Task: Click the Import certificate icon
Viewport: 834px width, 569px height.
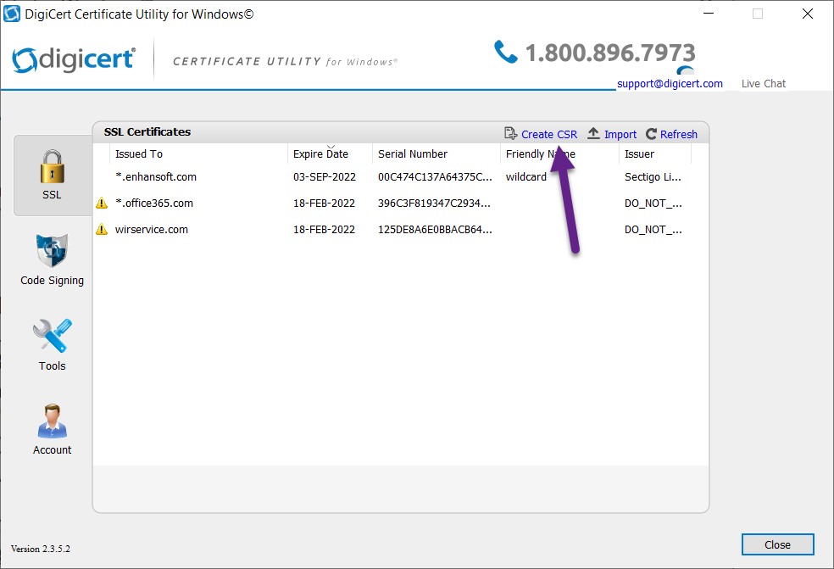Action: pyautogui.click(x=593, y=133)
